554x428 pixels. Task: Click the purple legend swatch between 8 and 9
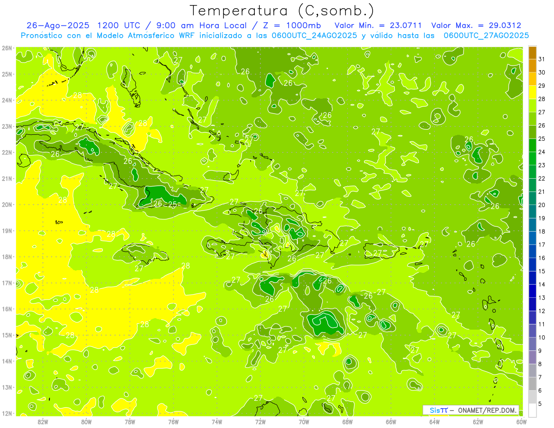coord(532,357)
